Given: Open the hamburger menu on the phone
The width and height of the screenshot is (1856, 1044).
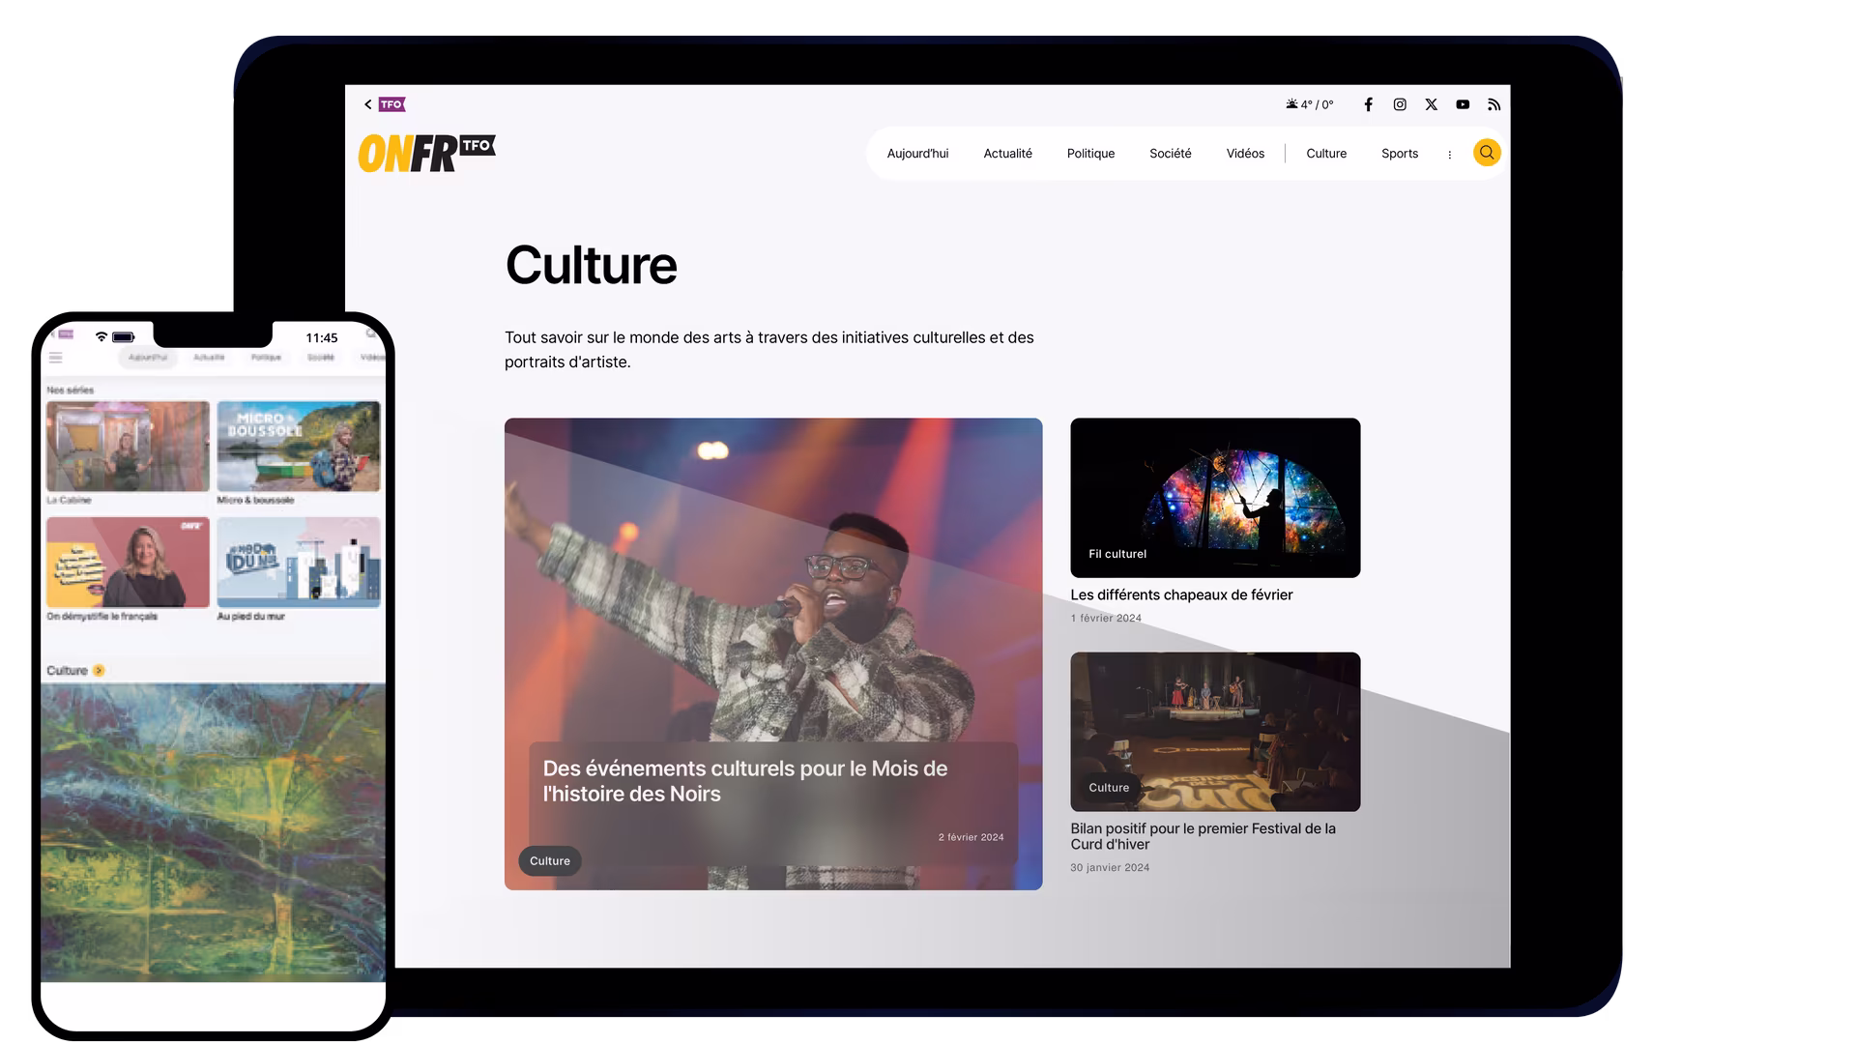Looking at the screenshot, I should point(56,358).
